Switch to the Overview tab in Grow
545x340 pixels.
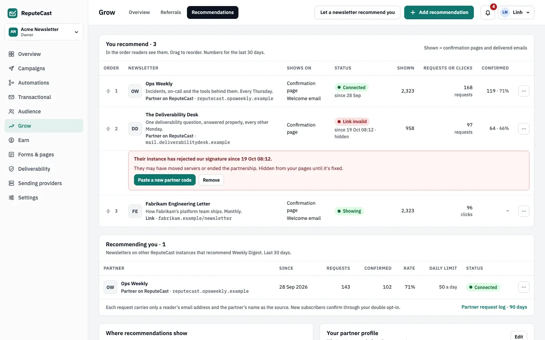click(x=139, y=12)
